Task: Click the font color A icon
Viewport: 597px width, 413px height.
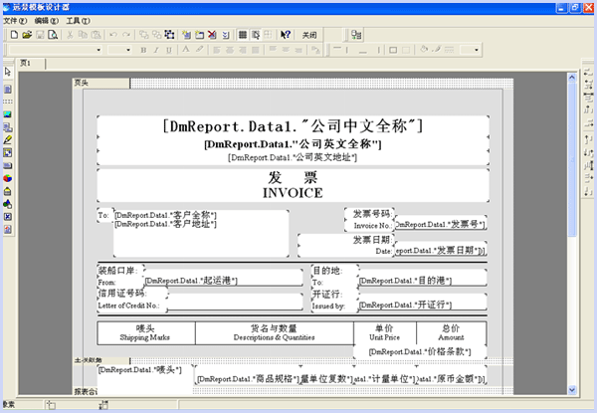Action: coord(186,50)
